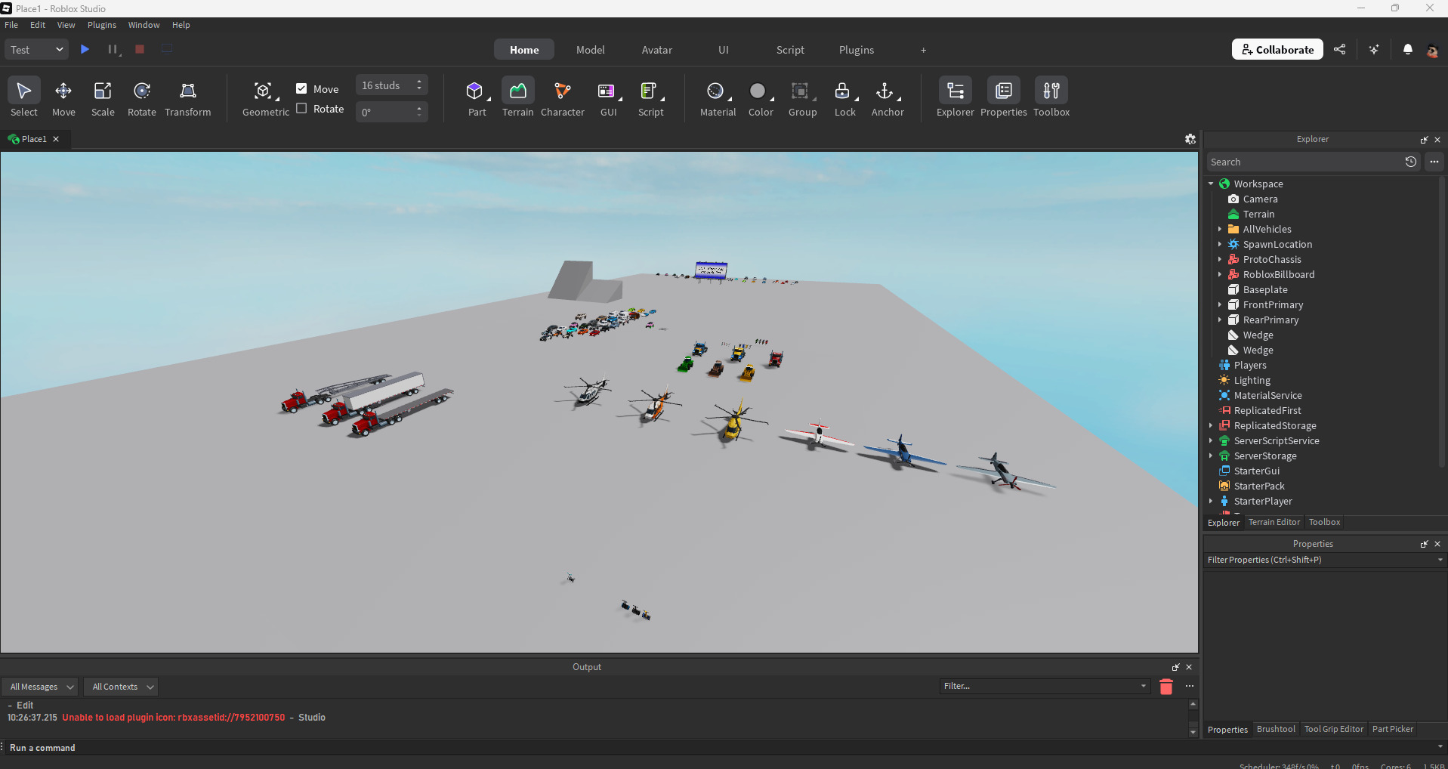Select the Scale tool
Screen dimensions: 1448x769
[102, 97]
